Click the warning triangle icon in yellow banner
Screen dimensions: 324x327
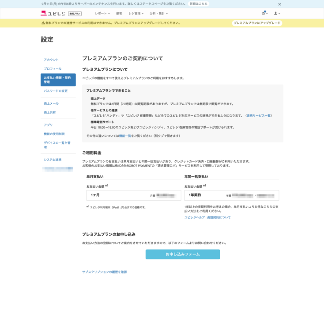coord(43,23)
